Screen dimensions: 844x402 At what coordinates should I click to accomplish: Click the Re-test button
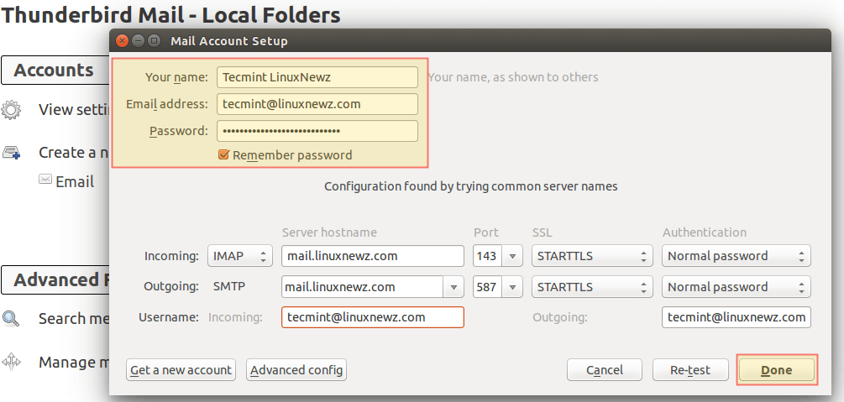pyautogui.click(x=689, y=370)
